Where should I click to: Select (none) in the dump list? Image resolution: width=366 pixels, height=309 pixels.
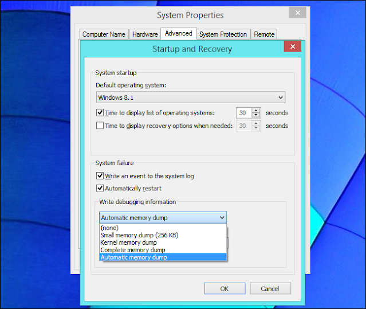pos(163,228)
